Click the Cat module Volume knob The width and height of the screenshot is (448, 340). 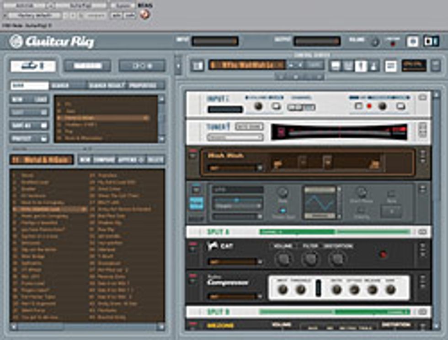[283, 259]
